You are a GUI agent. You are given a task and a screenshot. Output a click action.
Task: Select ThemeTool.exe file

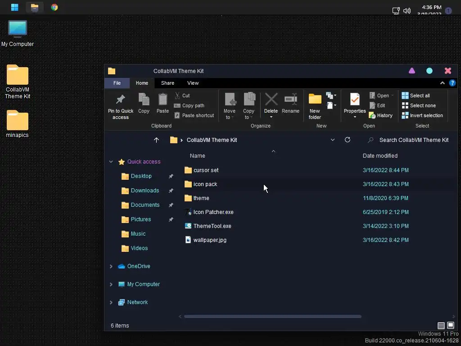pos(212,226)
